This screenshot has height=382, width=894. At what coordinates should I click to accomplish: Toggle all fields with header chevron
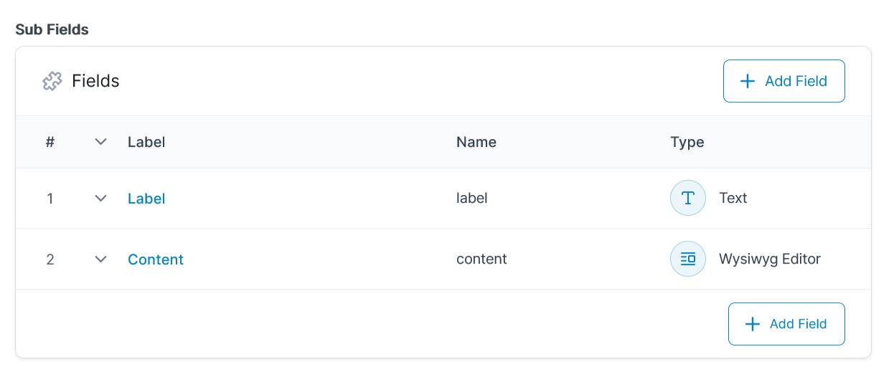pyautogui.click(x=101, y=142)
